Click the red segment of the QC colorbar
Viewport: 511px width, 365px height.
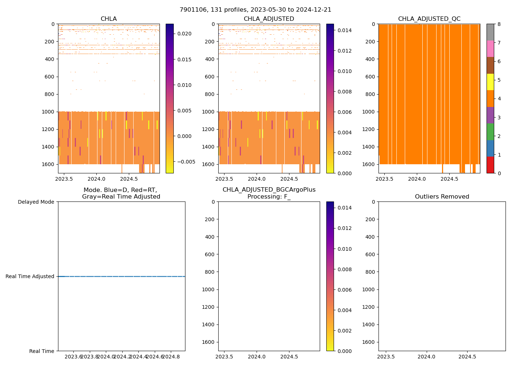pos(490,165)
